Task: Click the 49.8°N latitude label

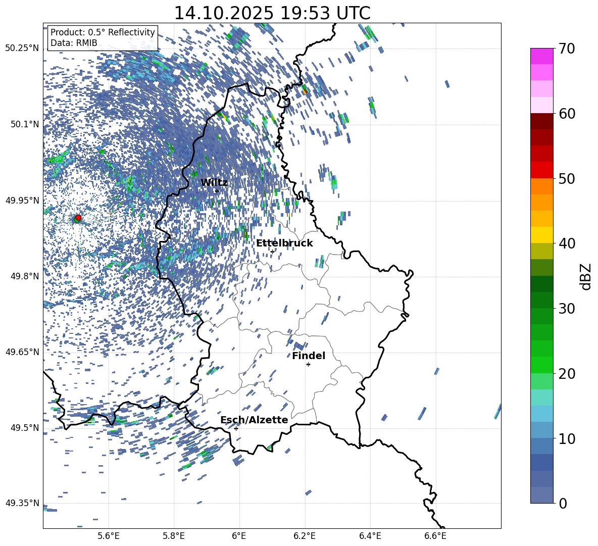Action: [x=25, y=276]
